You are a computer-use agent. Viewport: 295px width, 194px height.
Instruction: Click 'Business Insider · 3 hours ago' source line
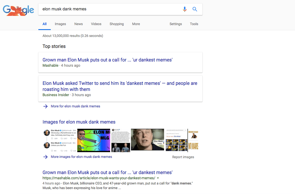[67, 95]
